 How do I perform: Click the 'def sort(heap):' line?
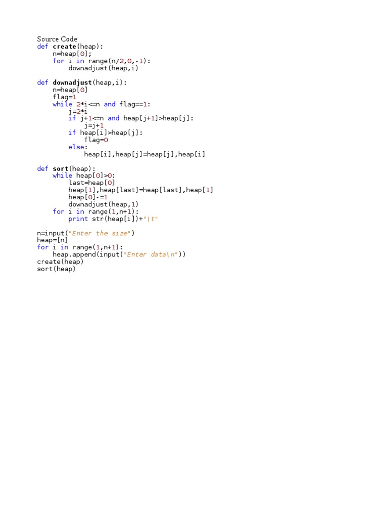pyautogui.click(x=66, y=168)
